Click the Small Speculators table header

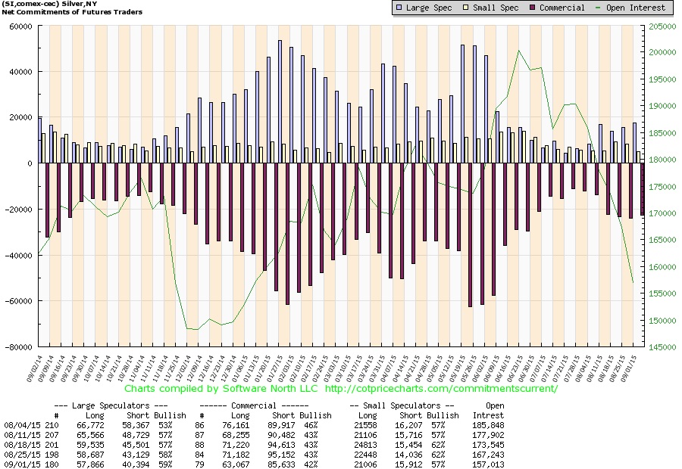coord(402,405)
